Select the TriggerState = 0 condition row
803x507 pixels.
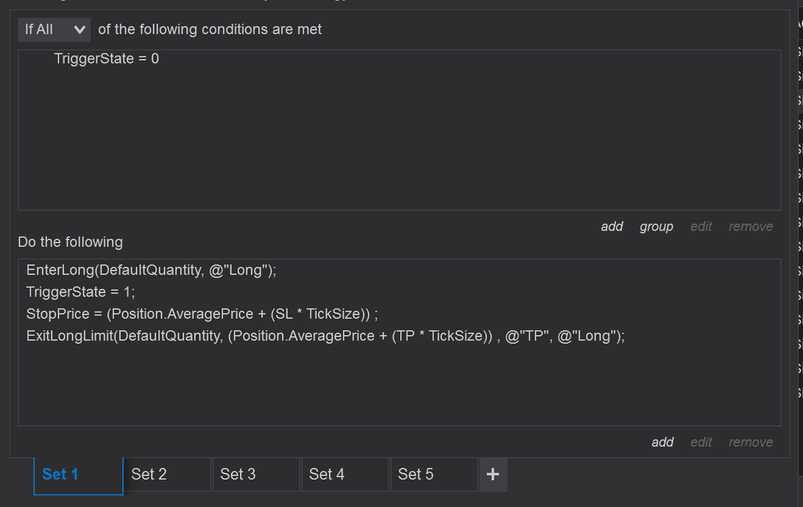[107, 59]
